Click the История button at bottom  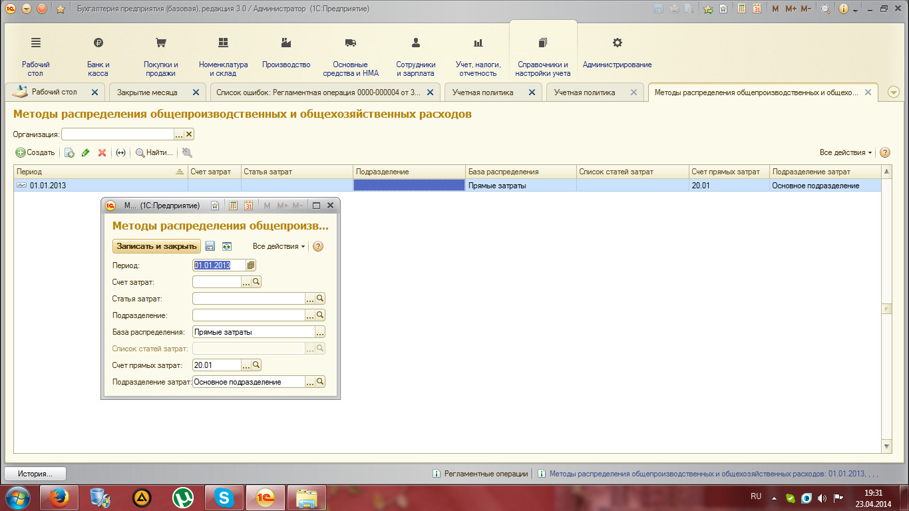click(x=35, y=474)
